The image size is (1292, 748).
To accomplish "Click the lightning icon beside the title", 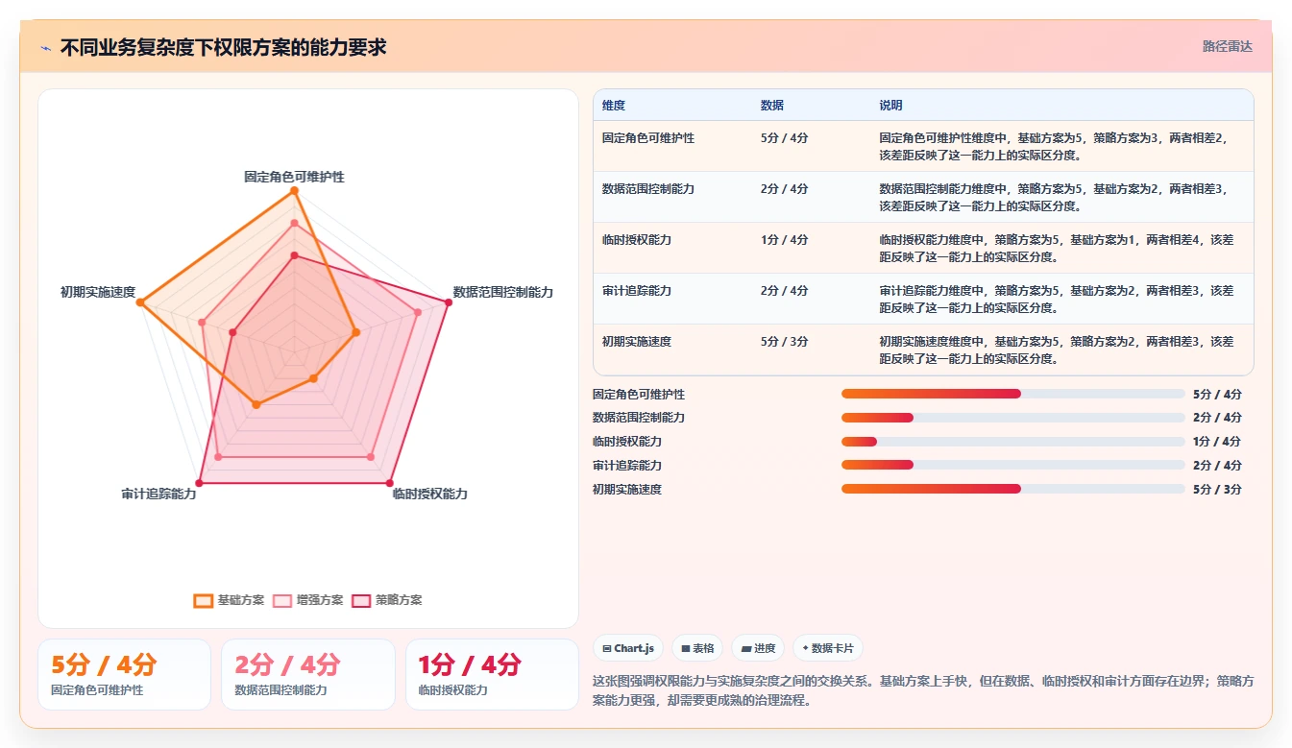I will [45, 47].
